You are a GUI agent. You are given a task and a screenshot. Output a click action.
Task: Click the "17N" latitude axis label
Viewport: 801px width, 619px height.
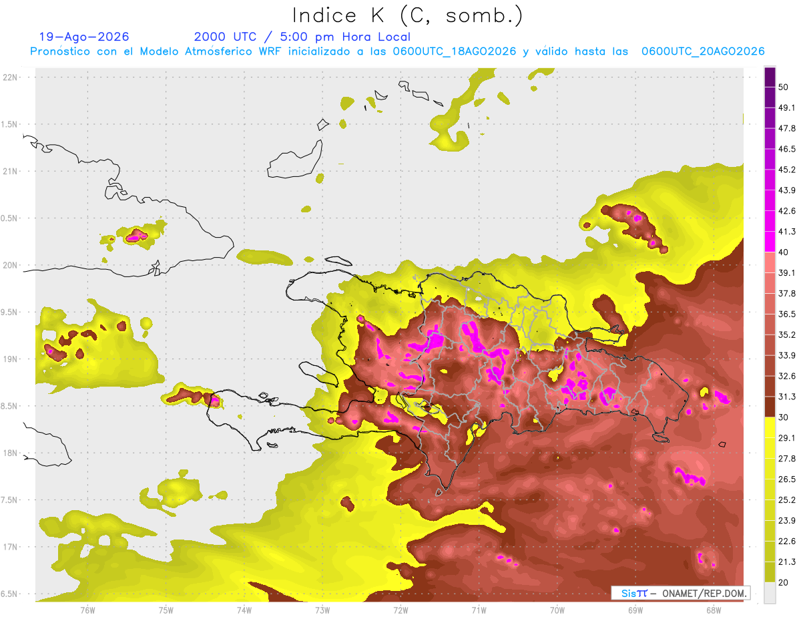11,547
